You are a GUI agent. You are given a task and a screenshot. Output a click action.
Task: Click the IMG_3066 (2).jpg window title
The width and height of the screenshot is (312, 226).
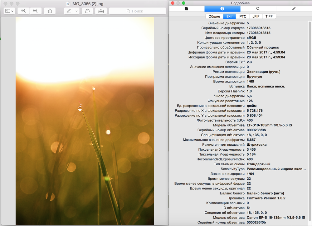87,3
